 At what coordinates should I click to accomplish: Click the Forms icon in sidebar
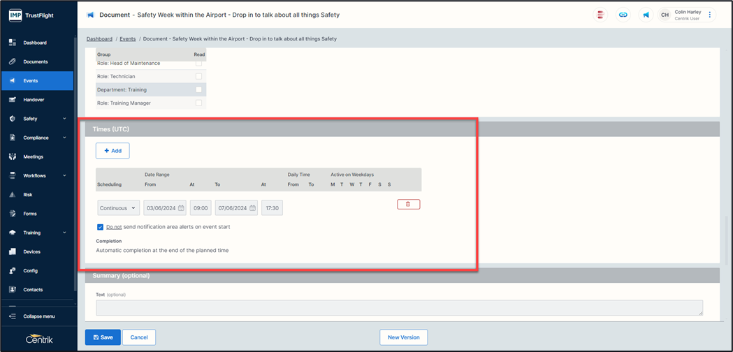pyautogui.click(x=13, y=214)
